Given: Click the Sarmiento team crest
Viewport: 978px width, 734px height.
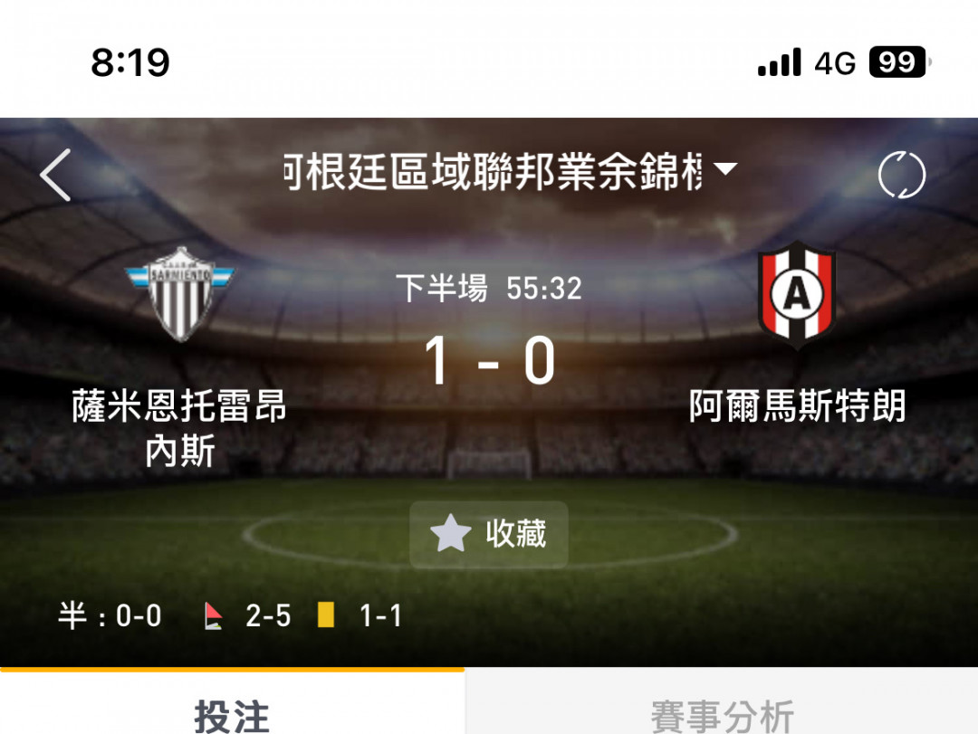Looking at the screenshot, I should pos(179,294).
